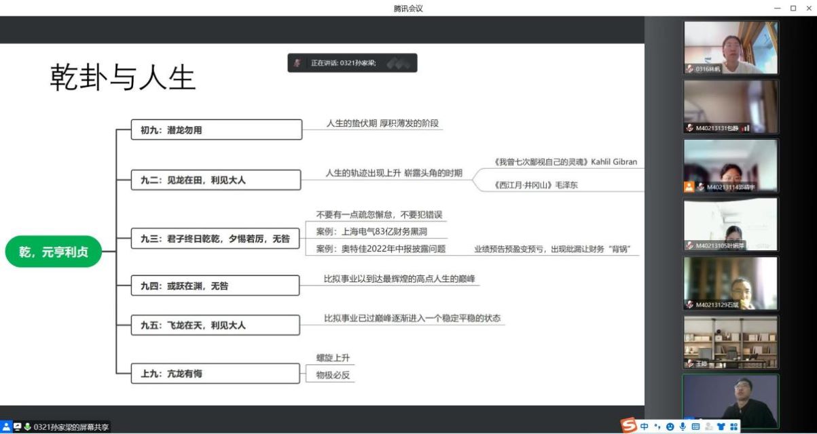Screen dimensions: 817x434
Task: Toggle Sogou punctuation mode button
Action: coord(657,427)
